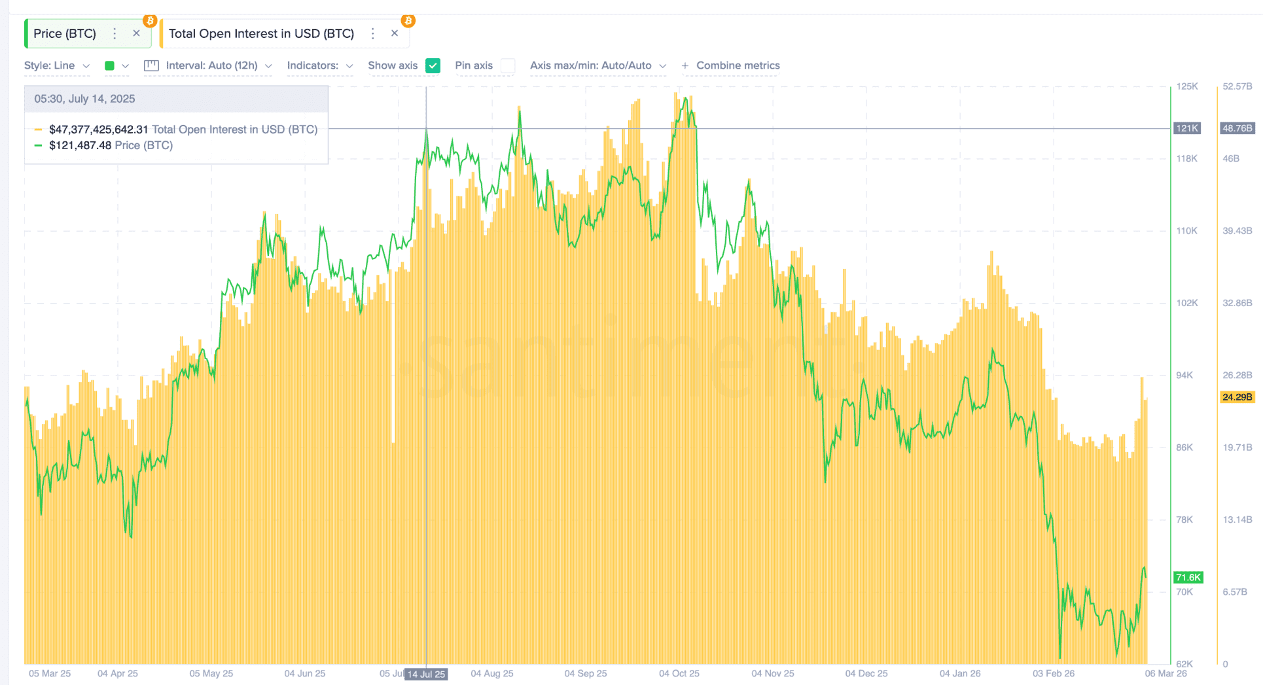Enable the Pin axis checkbox
The image size is (1263, 685).
pos(507,65)
